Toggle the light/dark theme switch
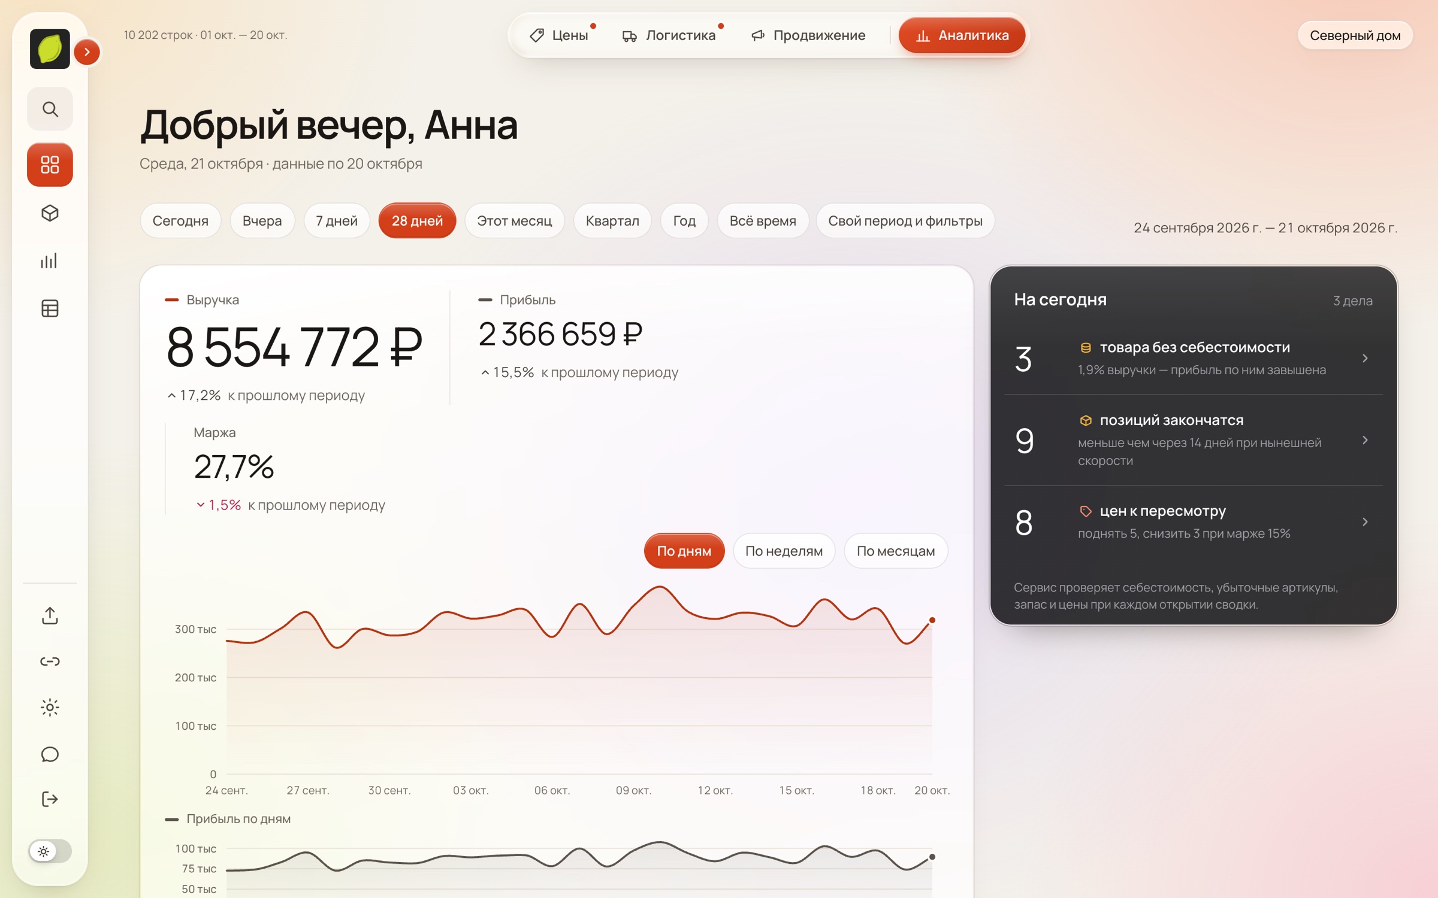 pyautogui.click(x=50, y=851)
